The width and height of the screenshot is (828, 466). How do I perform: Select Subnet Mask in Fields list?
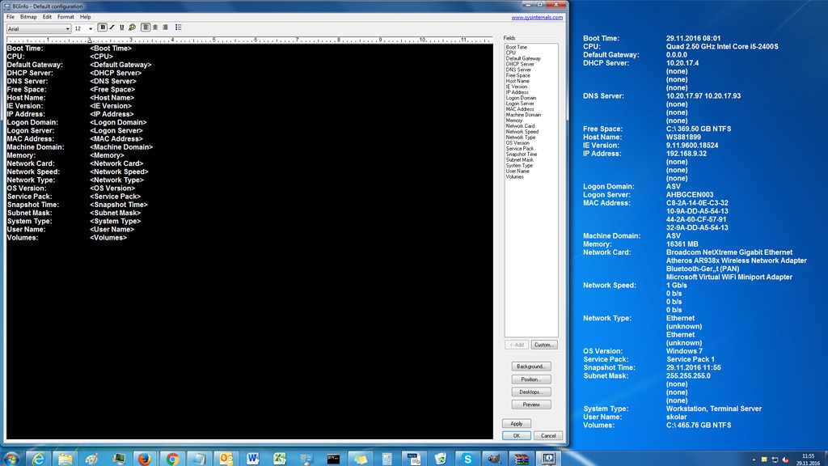click(x=520, y=159)
